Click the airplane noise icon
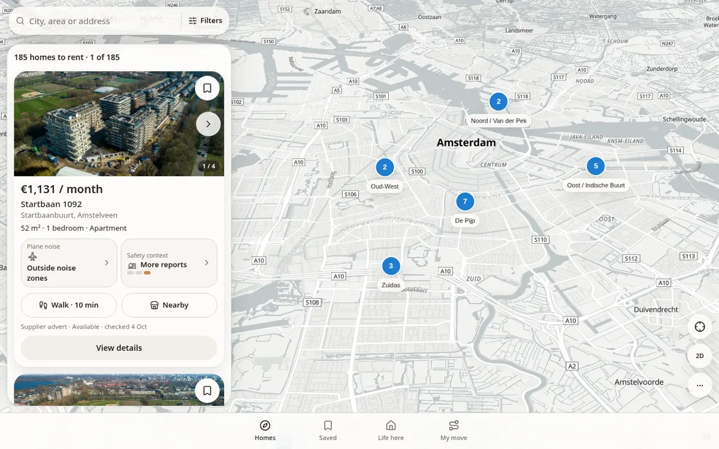The image size is (719, 449). pos(32,256)
